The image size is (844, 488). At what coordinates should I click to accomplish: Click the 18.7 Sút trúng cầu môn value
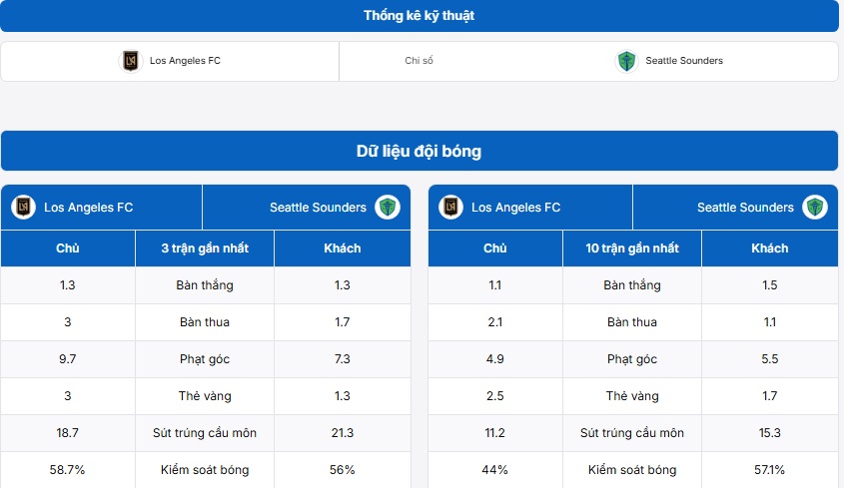coord(67,433)
